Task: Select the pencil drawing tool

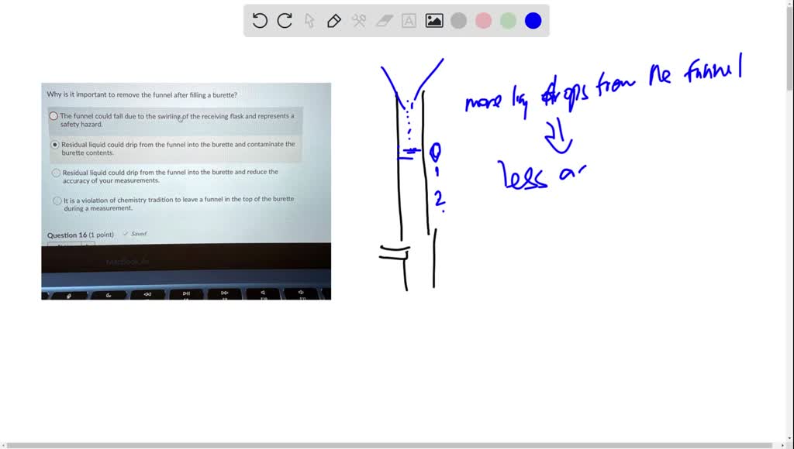Action: pos(334,21)
